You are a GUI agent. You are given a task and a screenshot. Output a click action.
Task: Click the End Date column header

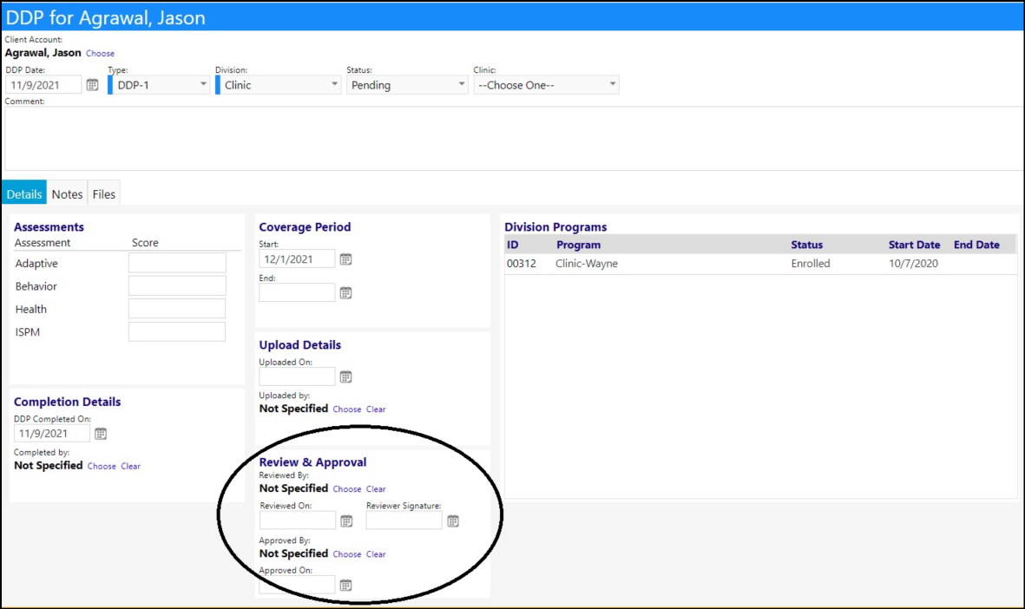click(x=976, y=245)
